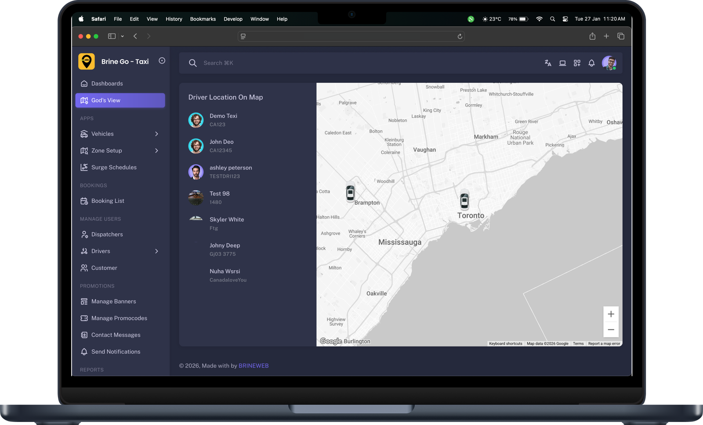
Task: Click the Manage Banners icon
Action: (84, 301)
